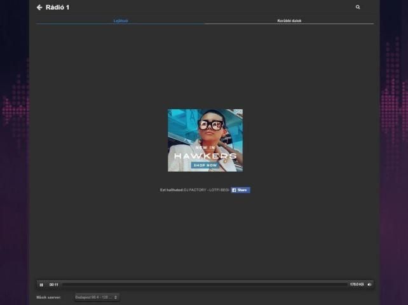Click the back arrow beside Rádió 1
This screenshot has height=305, width=408.
(39, 8)
